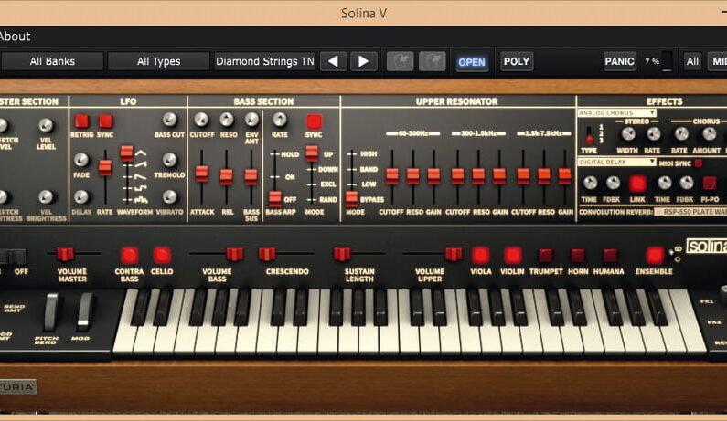Open the All Types filter dropdown

(x=158, y=61)
